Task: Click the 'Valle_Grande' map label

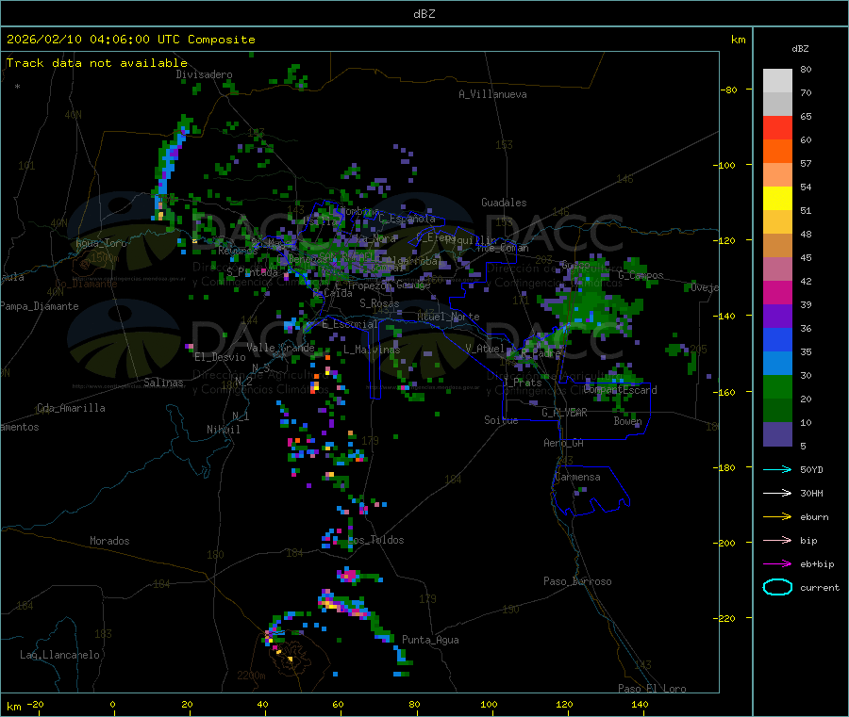Action: click(x=280, y=348)
